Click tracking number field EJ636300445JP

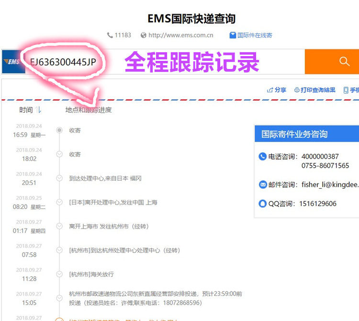[x=63, y=62]
